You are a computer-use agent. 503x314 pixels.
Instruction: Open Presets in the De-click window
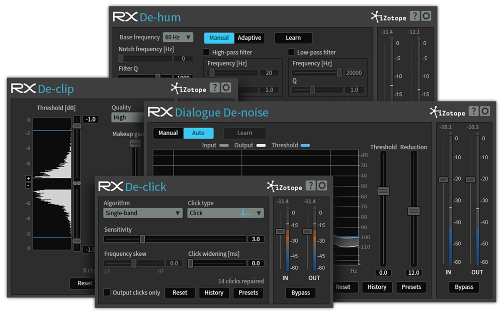248,292
